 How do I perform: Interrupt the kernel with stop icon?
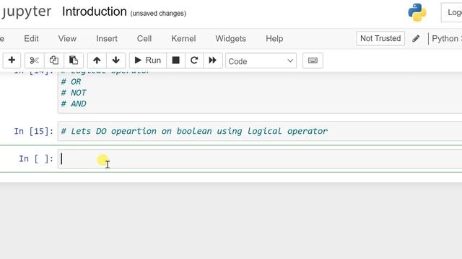point(175,60)
